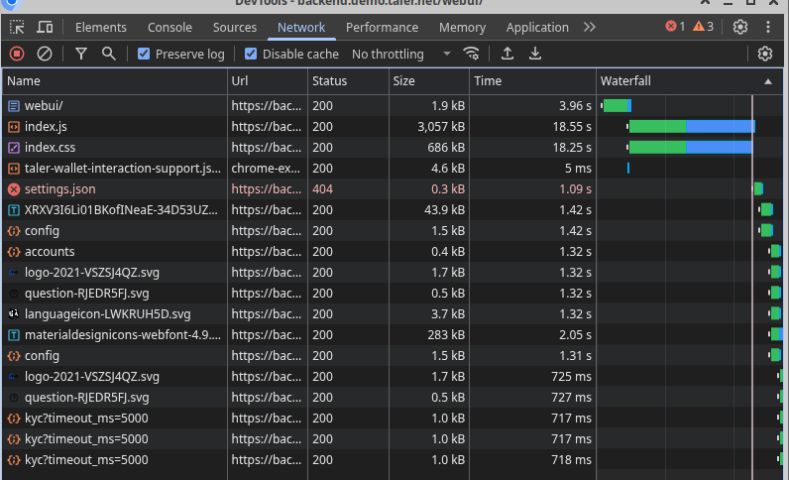This screenshot has height=480, width=789.
Task: Toggle the network filter funnel icon
Action: pos(81,54)
